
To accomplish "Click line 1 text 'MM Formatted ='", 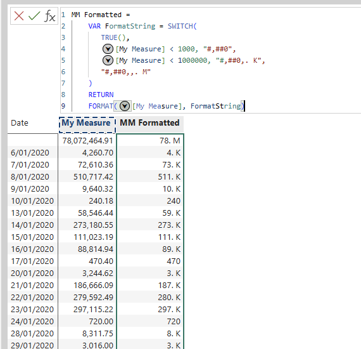I will pyautogui.click(x=101, y=15).
